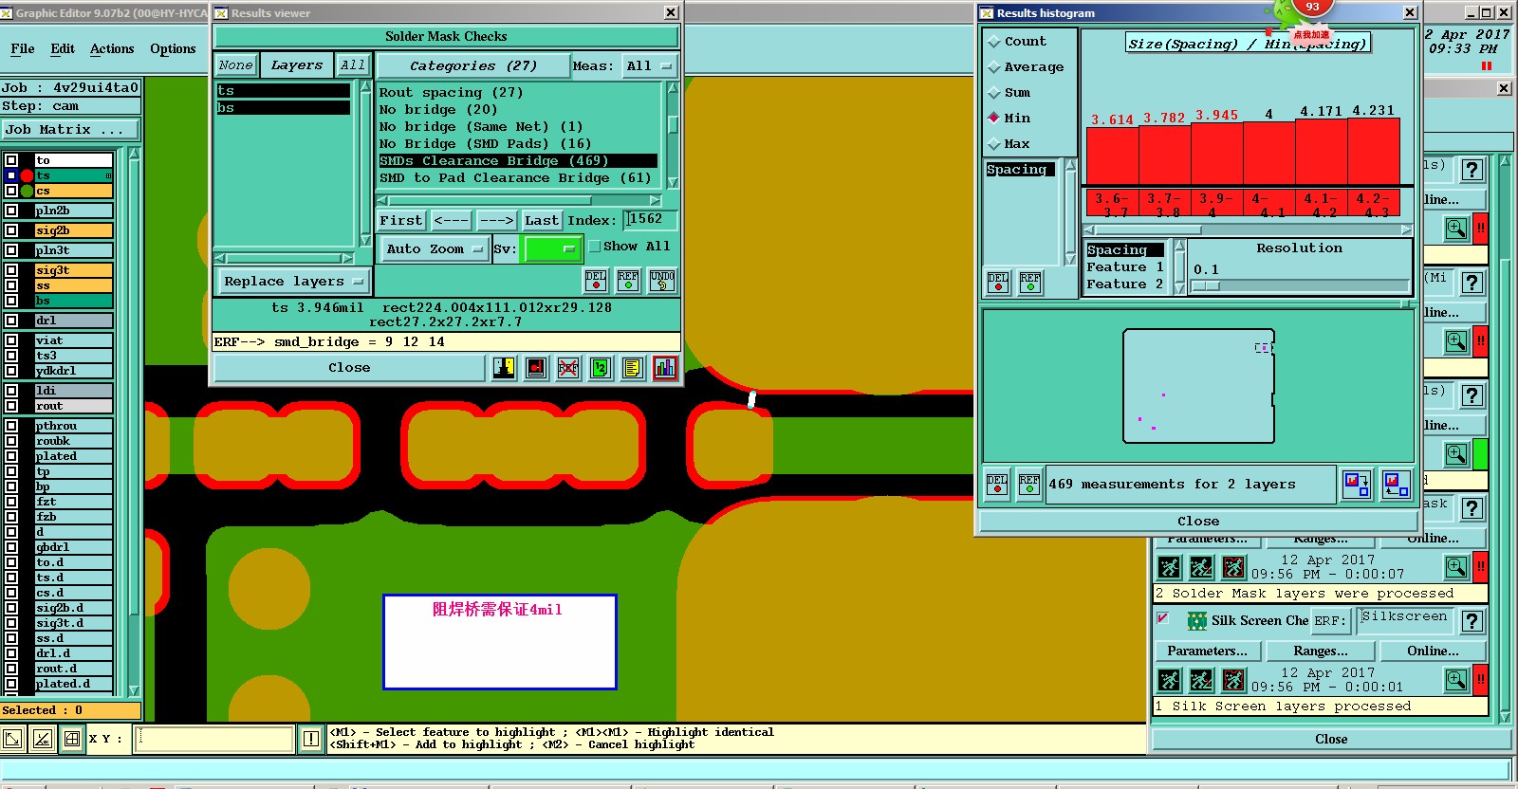1518x789 pixels.
Task: Open the File menu
Action: tap(23, 48)
